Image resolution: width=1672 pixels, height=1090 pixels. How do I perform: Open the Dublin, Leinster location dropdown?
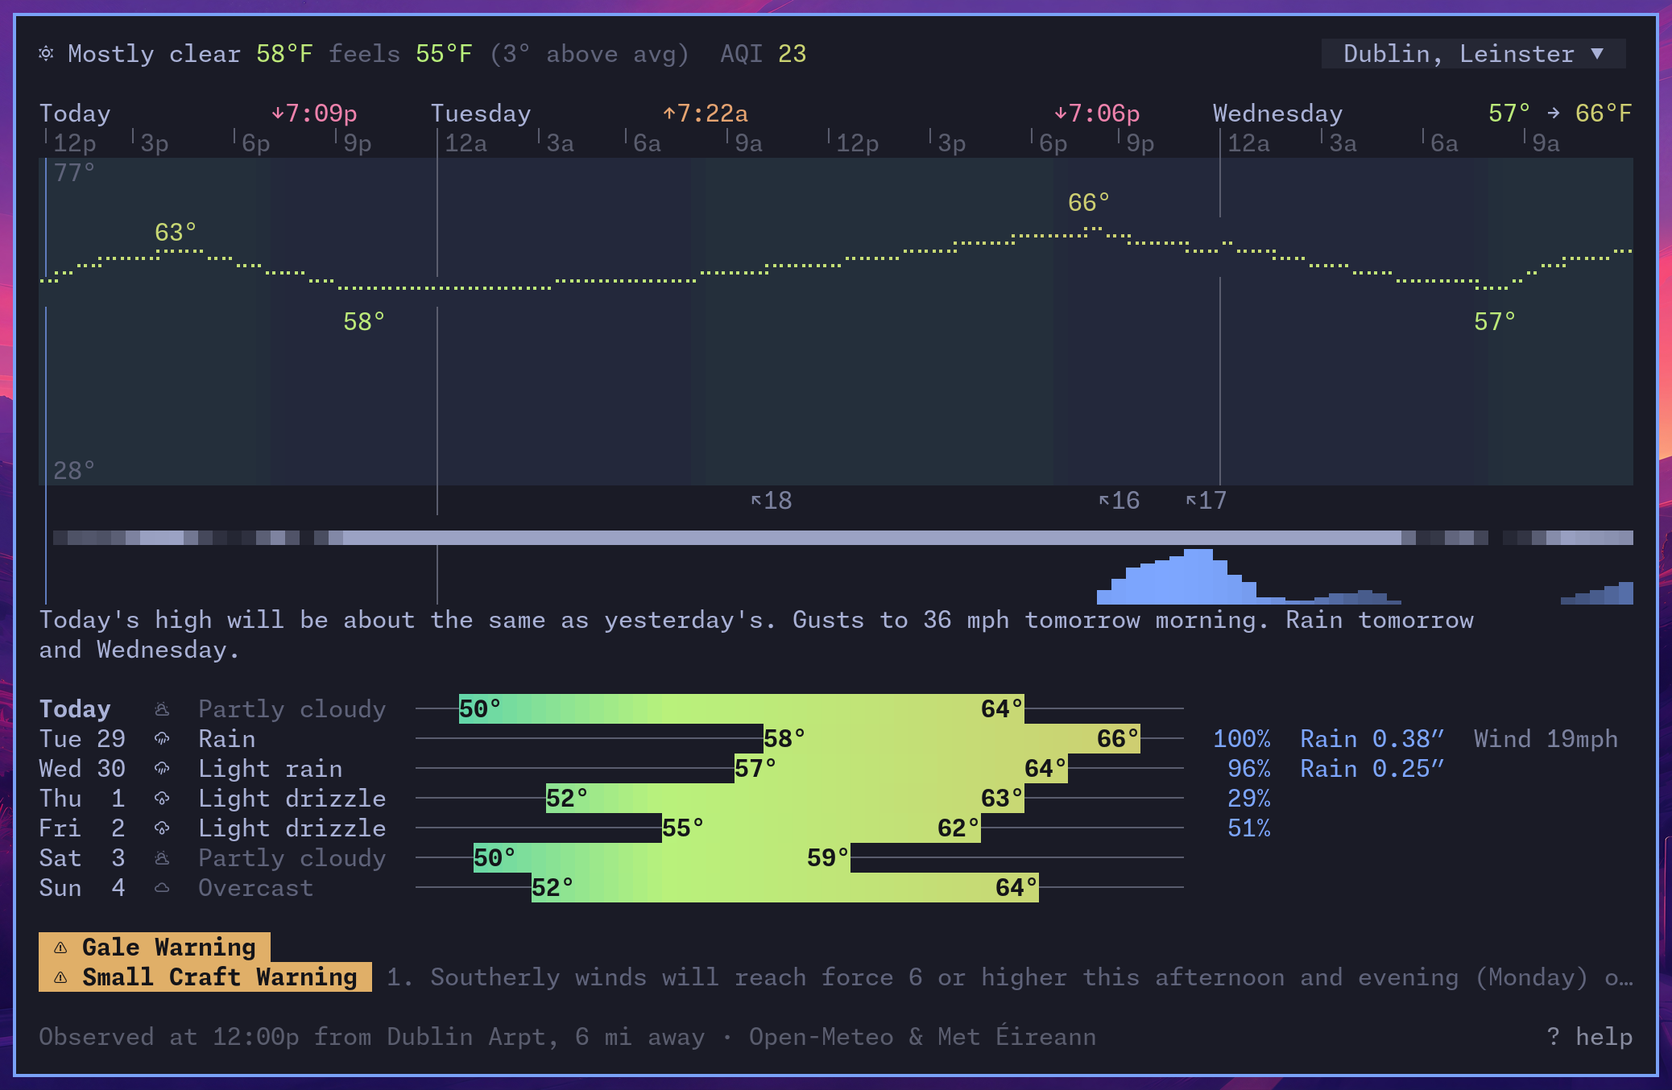(1473, 54)
